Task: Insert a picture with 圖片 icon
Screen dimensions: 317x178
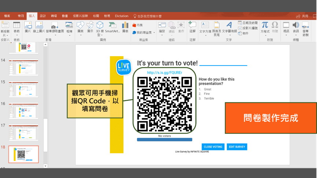Action: point(28,25)
